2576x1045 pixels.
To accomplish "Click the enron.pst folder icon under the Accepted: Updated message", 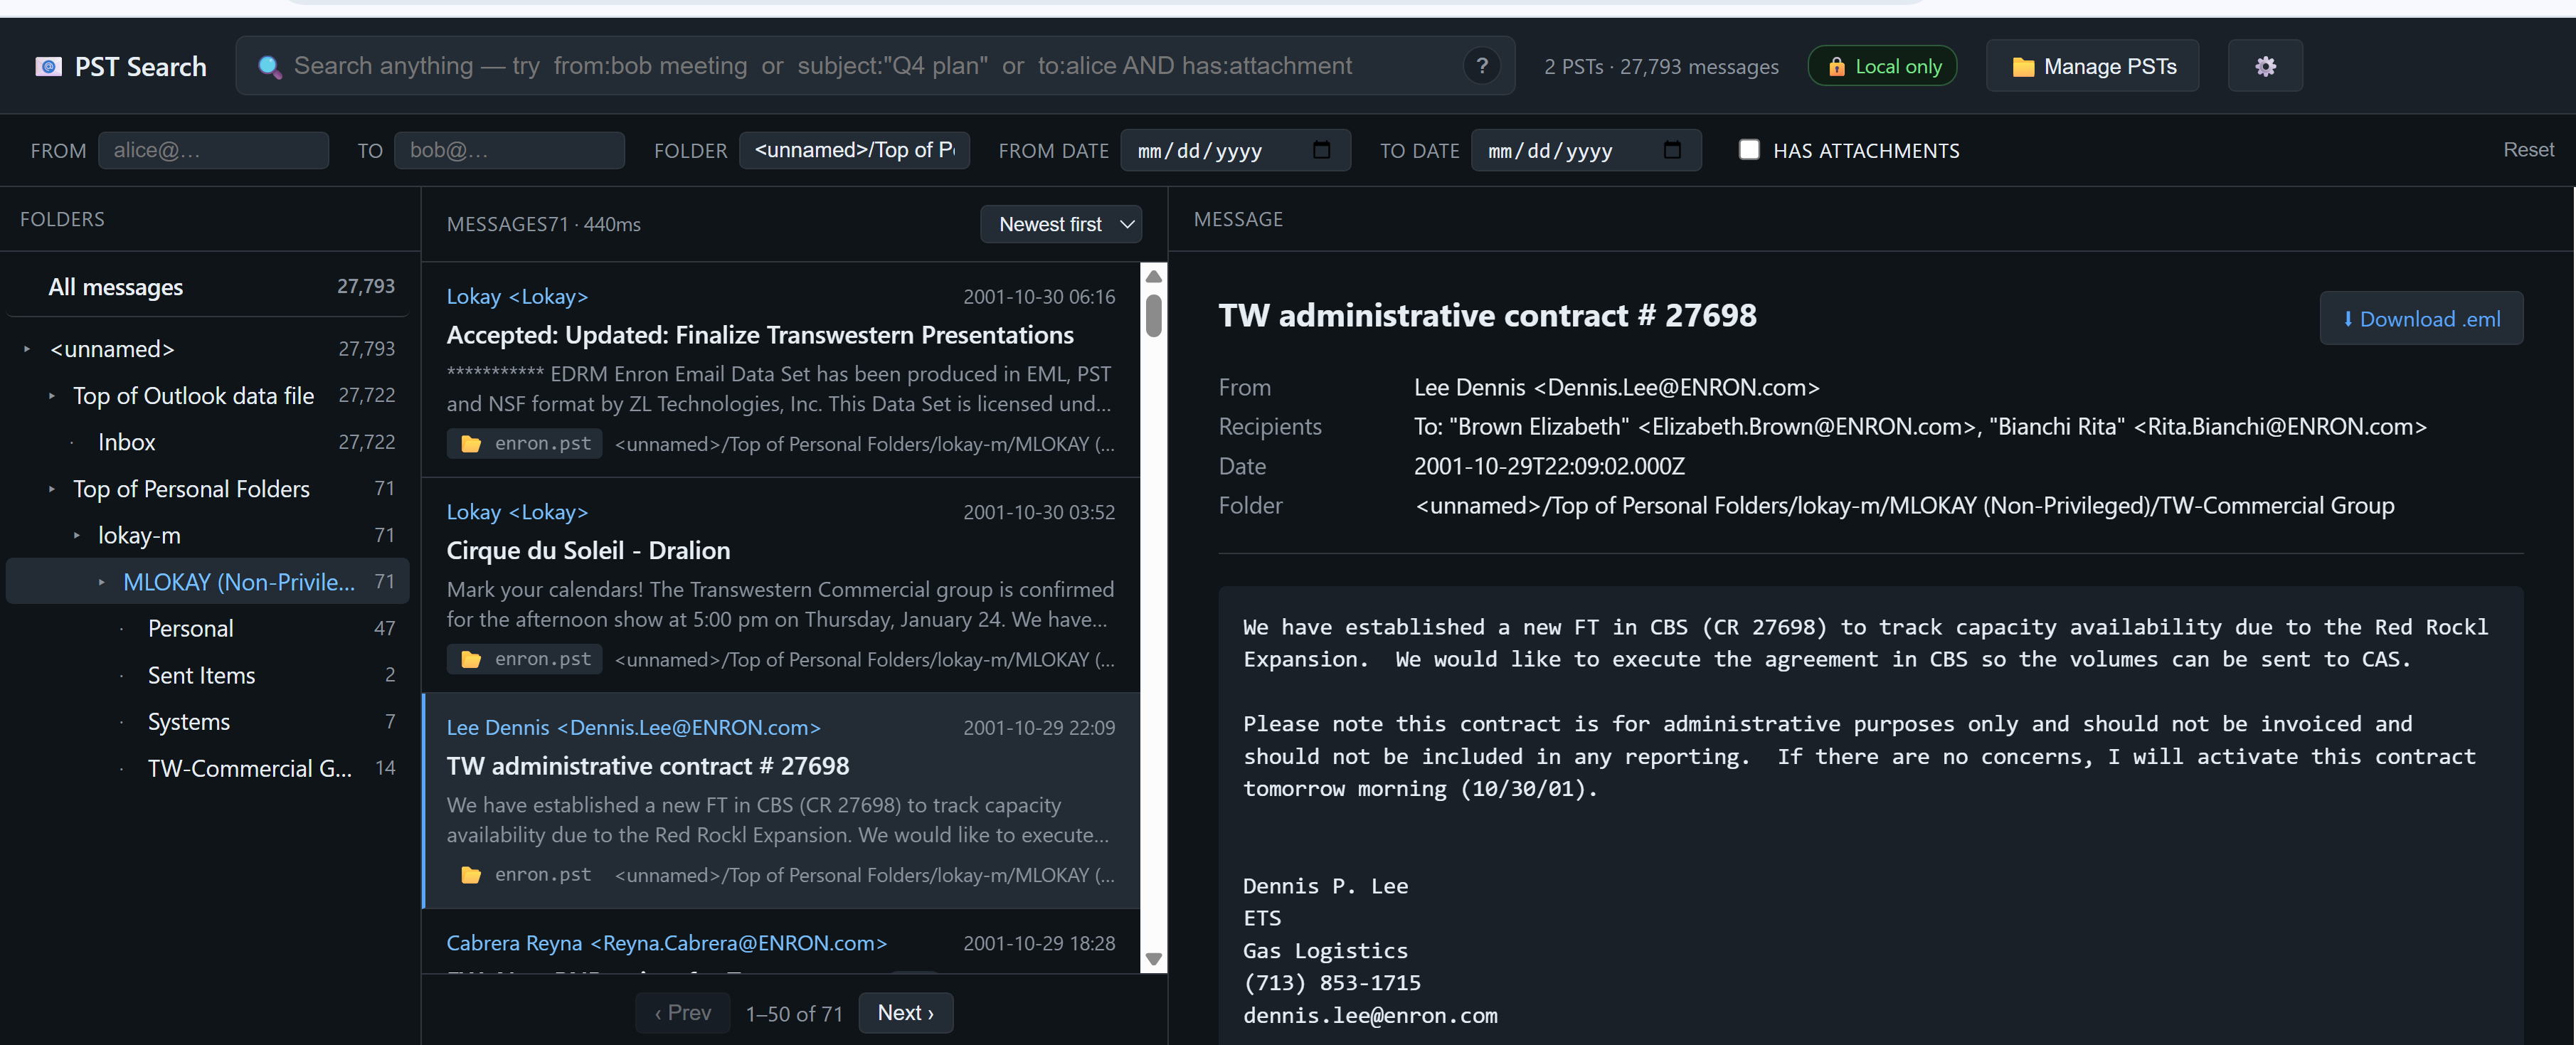I will (470, 443).
